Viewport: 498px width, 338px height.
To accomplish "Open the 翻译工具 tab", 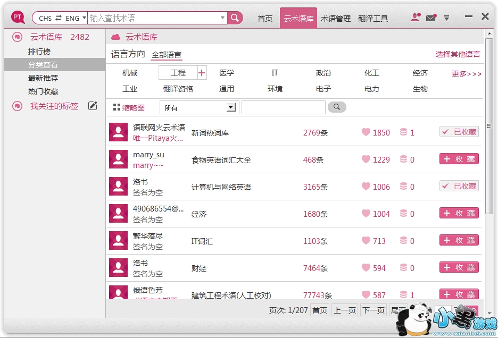I will [373, 19].
